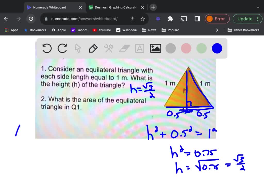Select the pointer/cursor tool
The image size is (264, 191).
[x=78, y=48]
